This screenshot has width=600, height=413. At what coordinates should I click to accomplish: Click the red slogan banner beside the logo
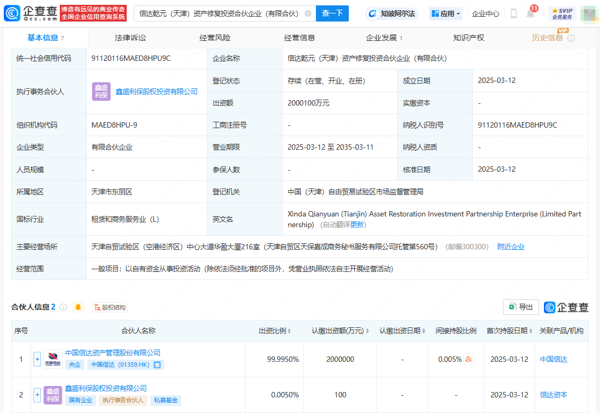pyautogui.click(x=93, y=13)
